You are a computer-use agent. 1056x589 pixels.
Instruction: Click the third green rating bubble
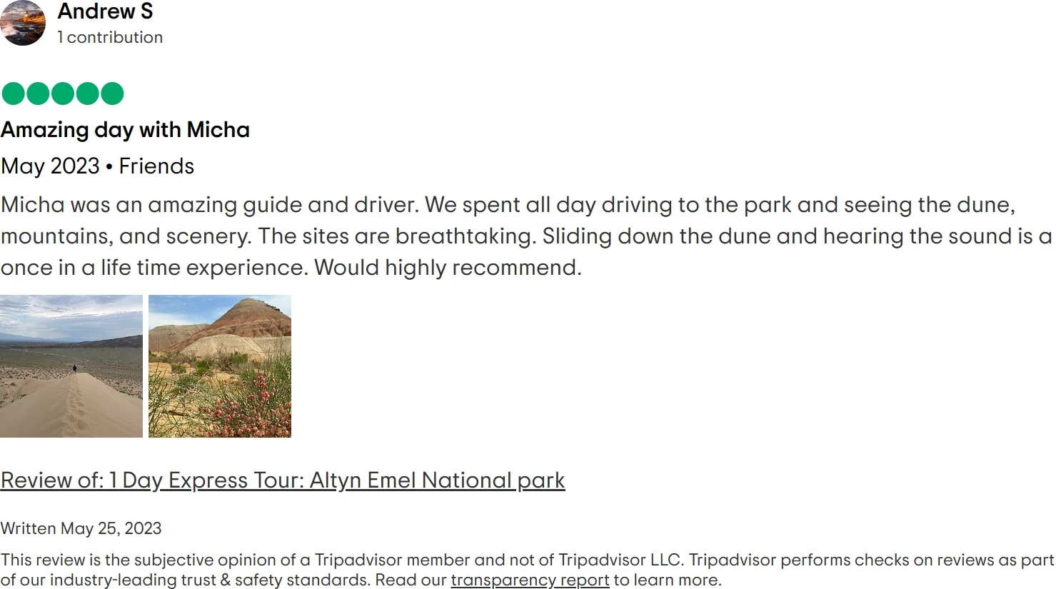(63, 94)
